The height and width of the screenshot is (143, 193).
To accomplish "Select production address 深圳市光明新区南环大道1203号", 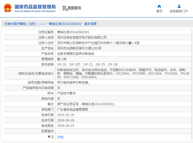I will [x=79, y=48].
